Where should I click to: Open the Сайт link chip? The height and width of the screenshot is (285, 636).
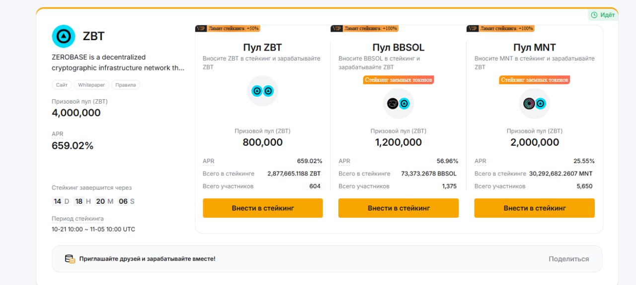[62, 85]
